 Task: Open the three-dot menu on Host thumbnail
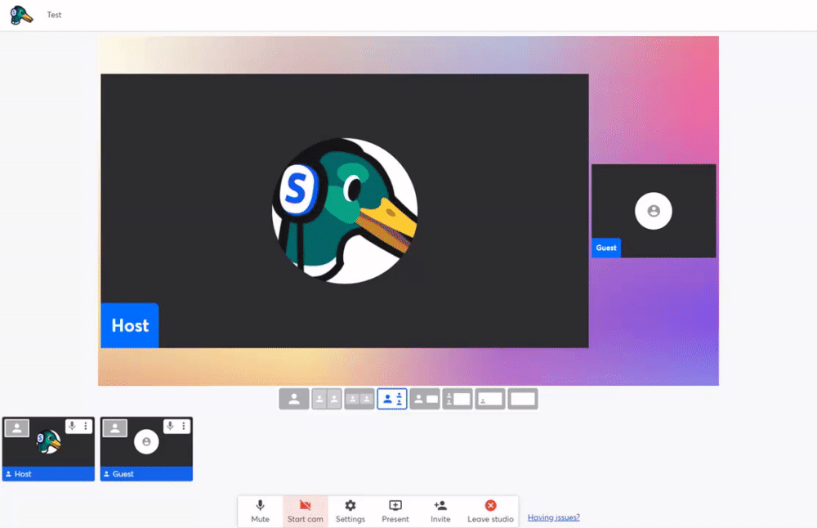click(86, 427)
